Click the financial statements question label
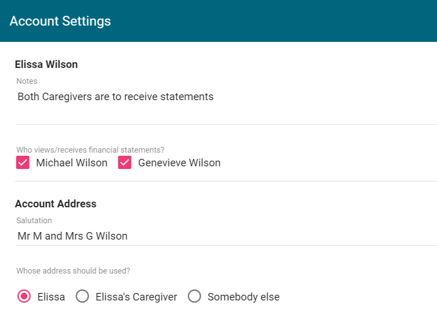 (90, 150)
